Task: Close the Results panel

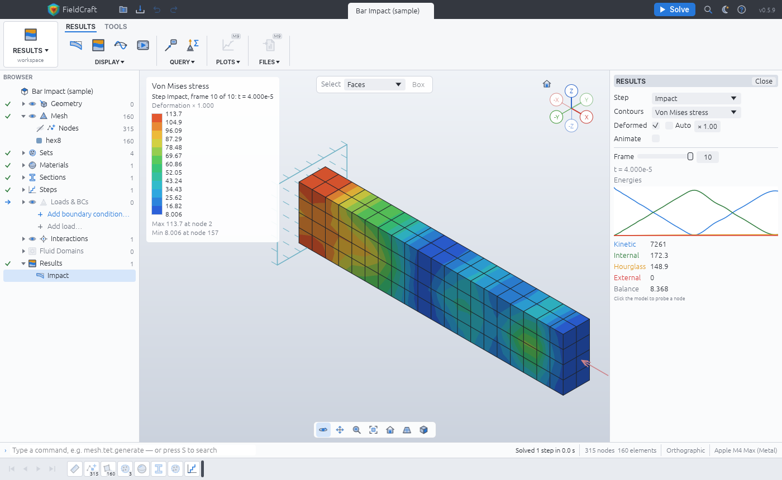Action: 764,81
